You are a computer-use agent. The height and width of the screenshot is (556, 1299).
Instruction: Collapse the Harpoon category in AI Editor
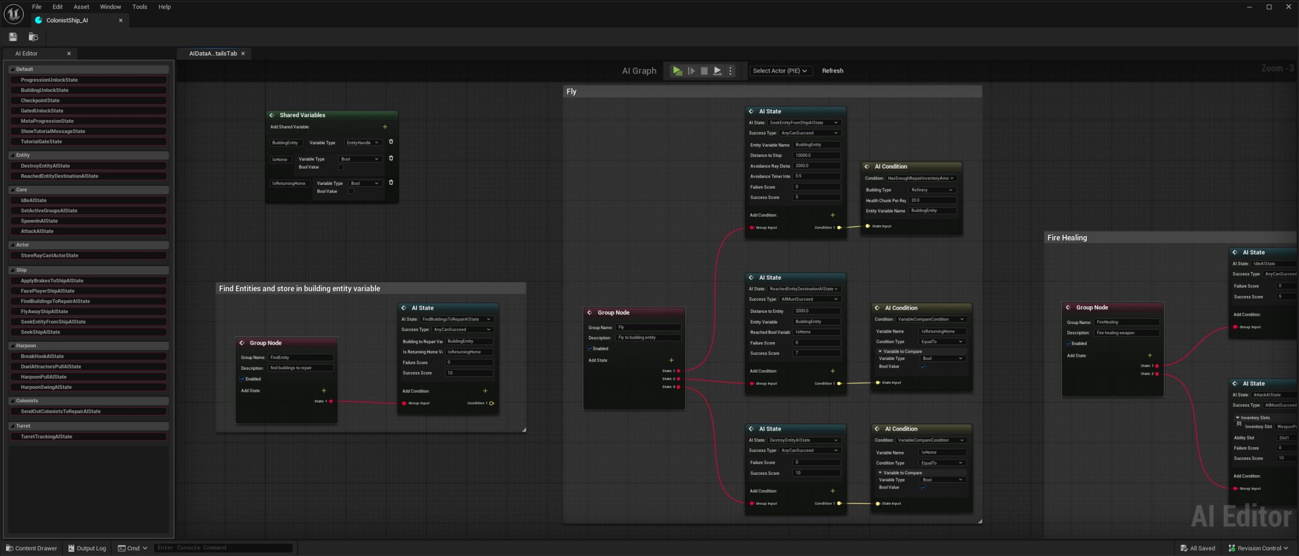pyautogui.click(x=12, y=345)
